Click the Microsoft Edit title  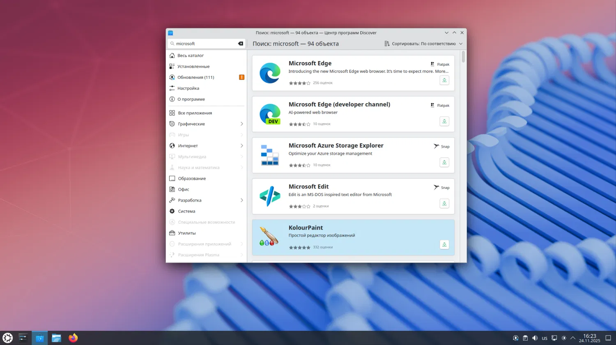pyautogui.click(x=308, y=186)
